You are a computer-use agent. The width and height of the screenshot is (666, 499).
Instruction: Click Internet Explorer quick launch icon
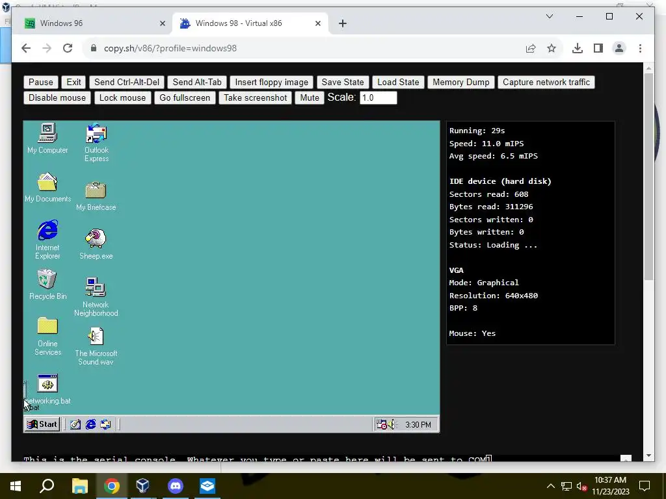click(x=90, y=424)
